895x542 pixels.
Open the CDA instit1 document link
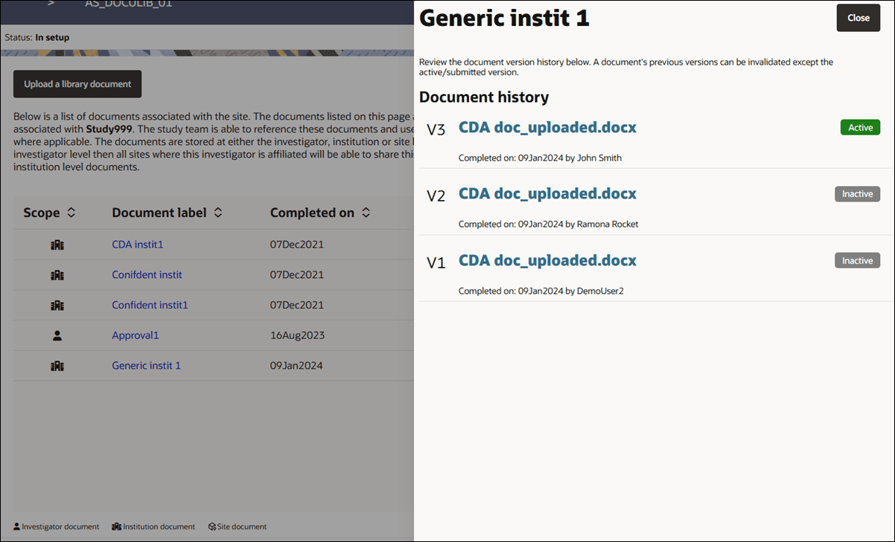click(x=137, y=244)
